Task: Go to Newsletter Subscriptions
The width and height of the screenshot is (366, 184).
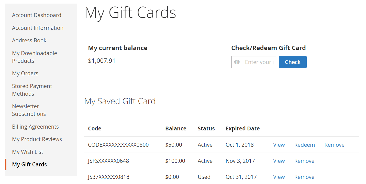Action: click(x=29, y=110)
